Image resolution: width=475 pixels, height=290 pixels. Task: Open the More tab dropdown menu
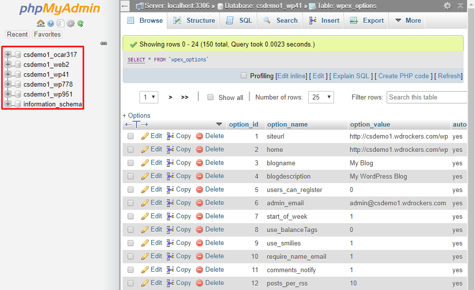point(408,21)
